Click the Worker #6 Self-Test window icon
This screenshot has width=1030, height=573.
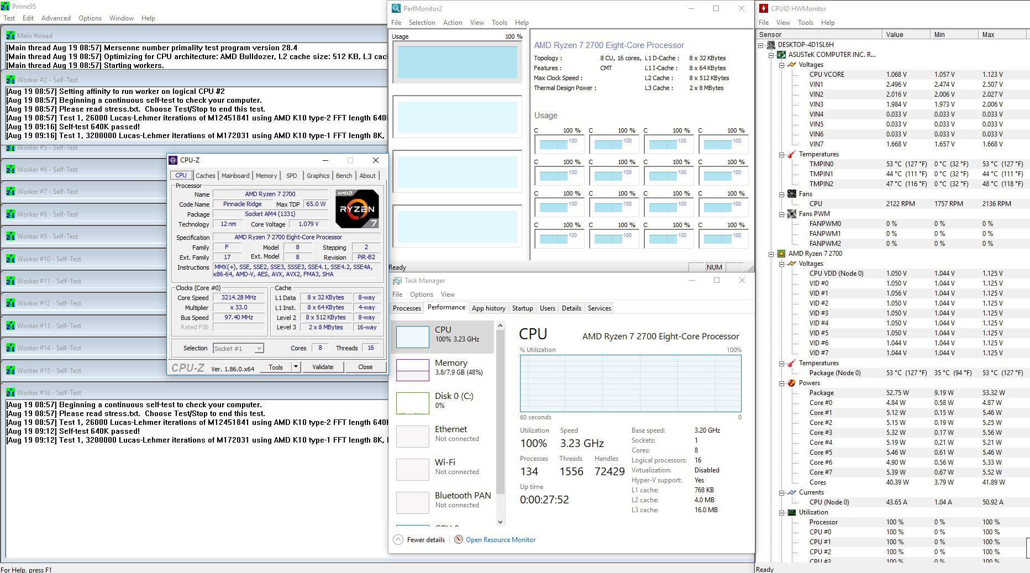pyautogui.click(x=10, y=169)
